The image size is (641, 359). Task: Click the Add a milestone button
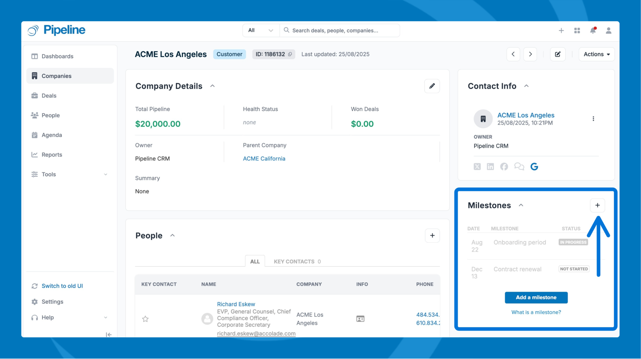click(536, 297)
